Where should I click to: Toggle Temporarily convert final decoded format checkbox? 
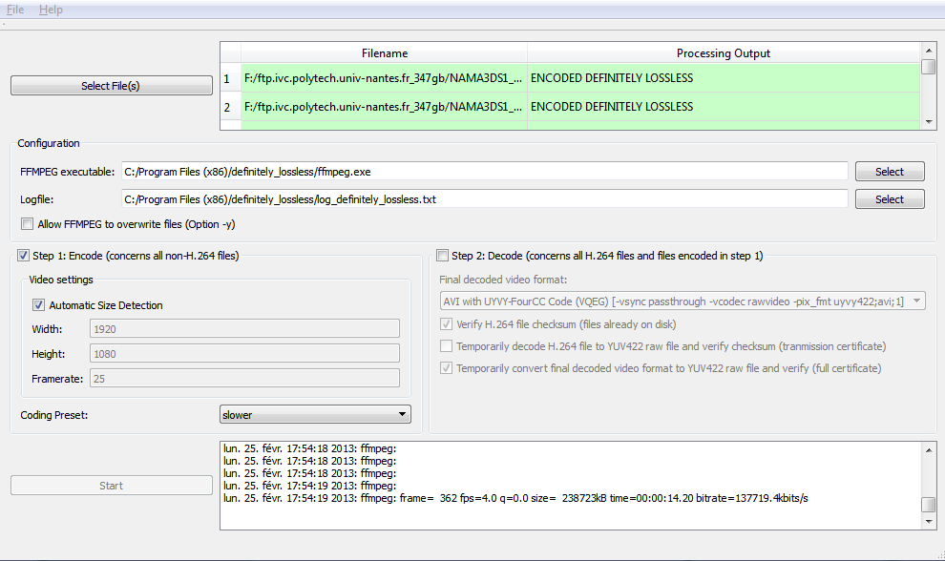[x=446, y=367]
